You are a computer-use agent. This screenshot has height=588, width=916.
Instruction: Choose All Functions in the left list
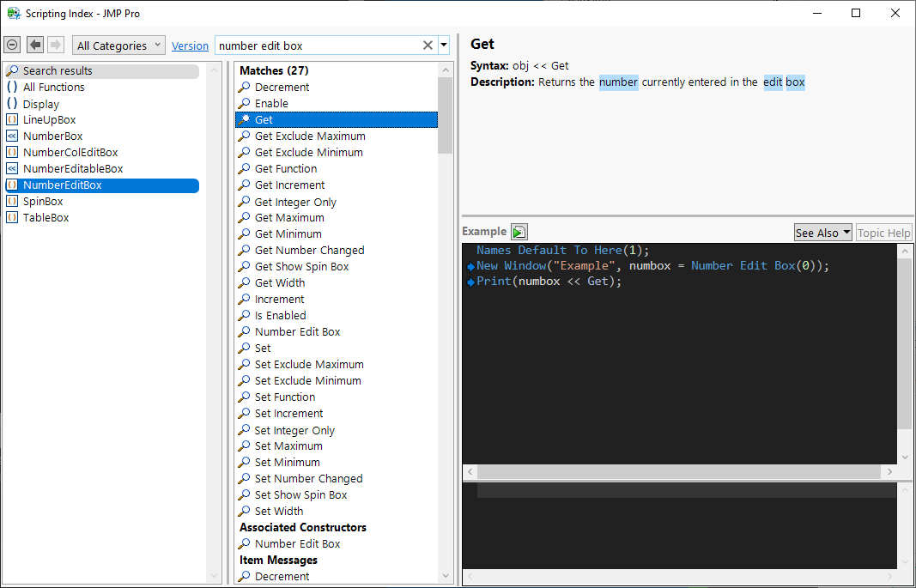point(53,88)
